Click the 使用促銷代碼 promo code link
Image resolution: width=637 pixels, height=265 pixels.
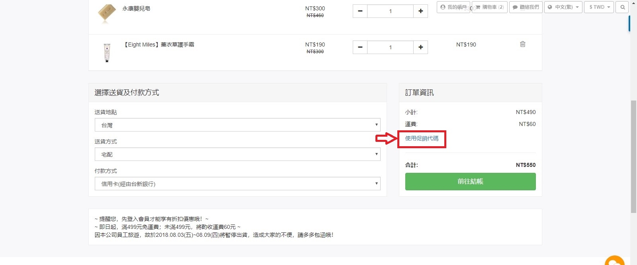tap(422, 138)
